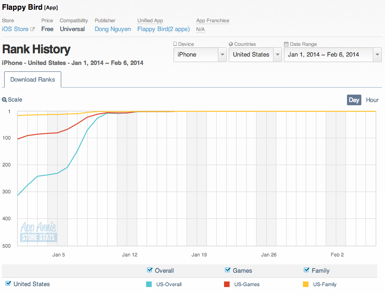
Task: Click the 100 rank axis label
Action: pos(6,138)
